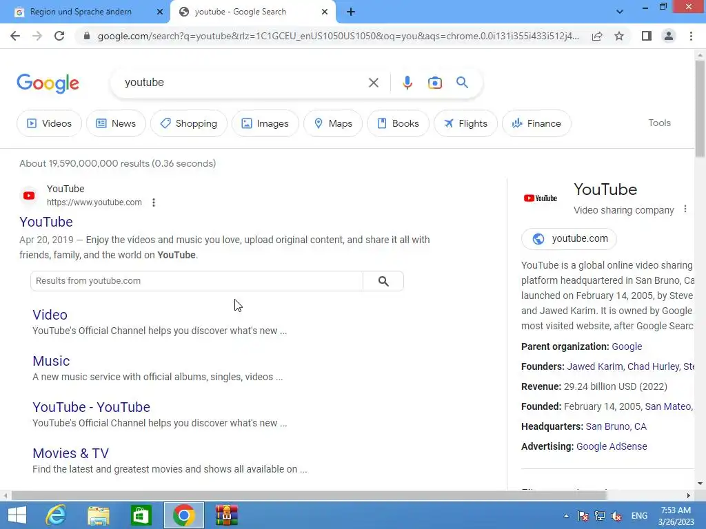
Task: Open the YouTube result title link
Action: [x=46, y=222]
